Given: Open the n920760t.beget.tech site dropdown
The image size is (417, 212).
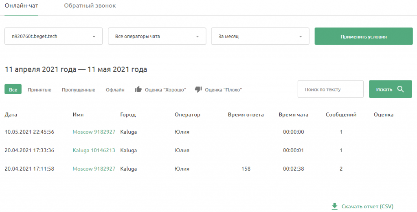Looking at the screenshot, I should tap(53, 37).
